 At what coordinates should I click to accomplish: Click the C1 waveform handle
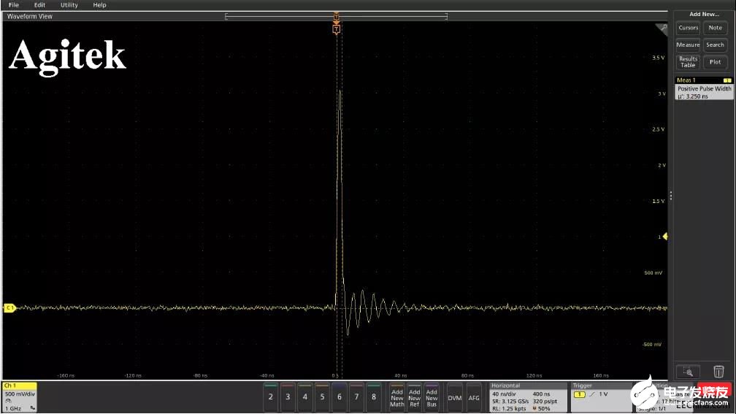(9, 308)
